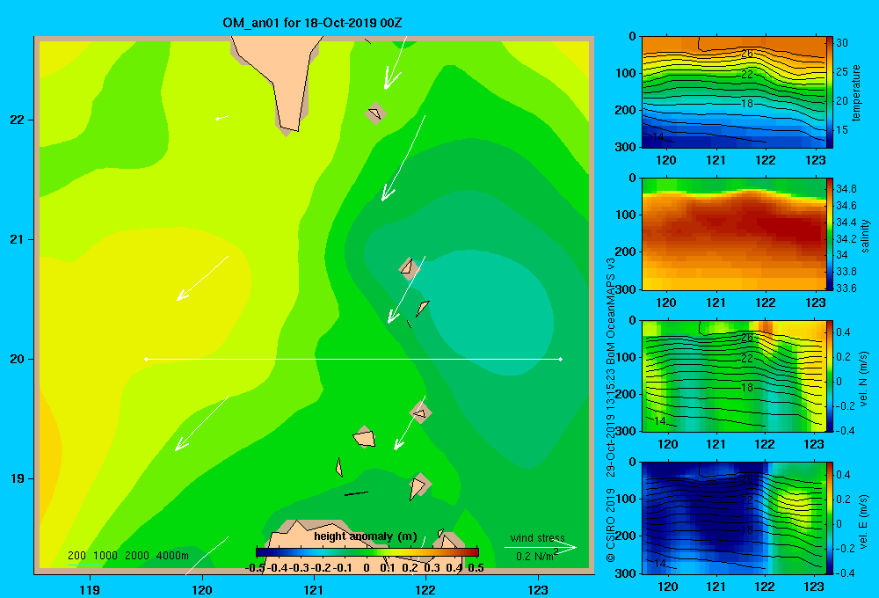Click the '2000' depth contour legend entry
This screenshot has height=598, width=879.
click(x=137, y=556)
